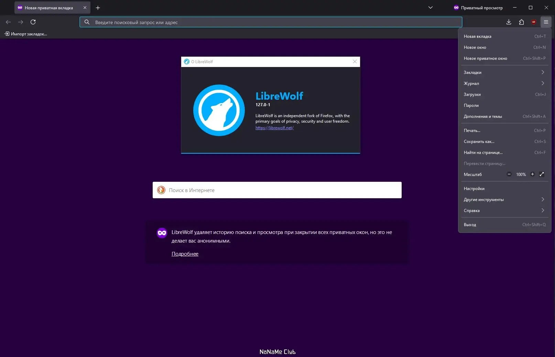
Task: Choose Выход to quit the browser
Action: tap(505, 225)
